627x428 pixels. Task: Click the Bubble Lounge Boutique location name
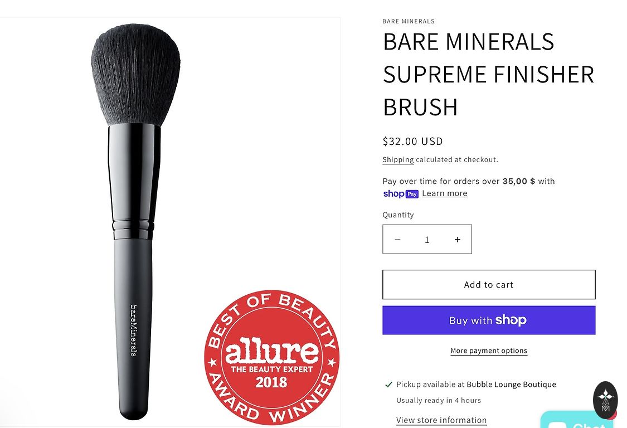click(x=511, y=385)
